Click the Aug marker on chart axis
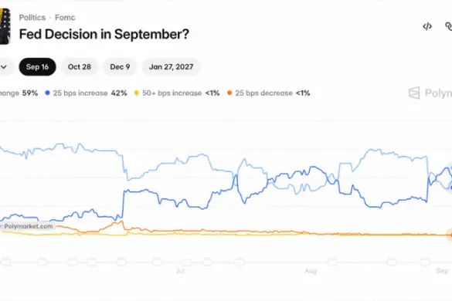 [311, 271]
